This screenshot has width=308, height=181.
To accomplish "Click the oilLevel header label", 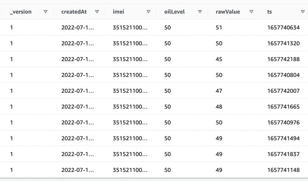I will point(174,12).
